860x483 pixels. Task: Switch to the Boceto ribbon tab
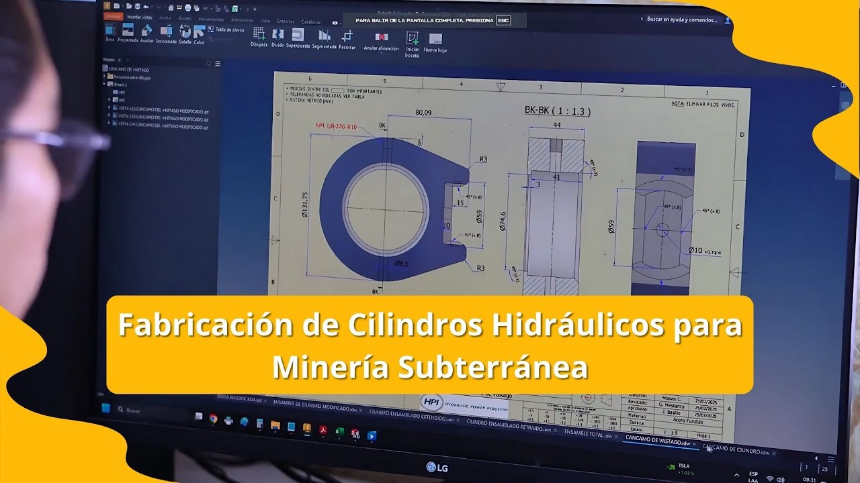(x=185, y=19)
